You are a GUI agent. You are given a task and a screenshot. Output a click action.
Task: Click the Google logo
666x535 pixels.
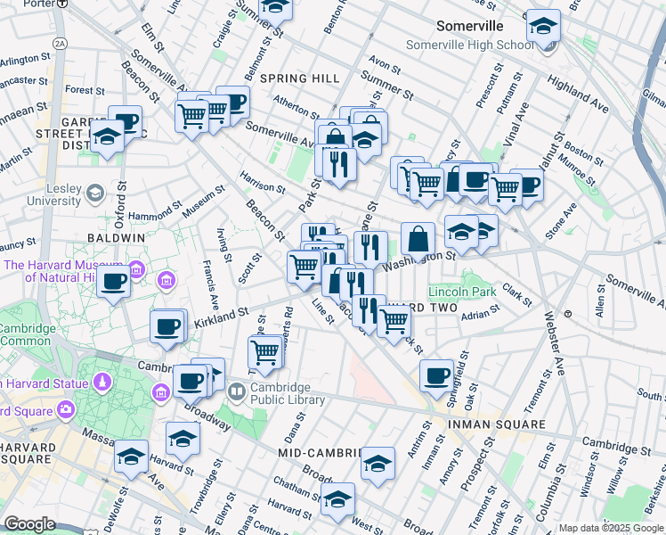30,524
